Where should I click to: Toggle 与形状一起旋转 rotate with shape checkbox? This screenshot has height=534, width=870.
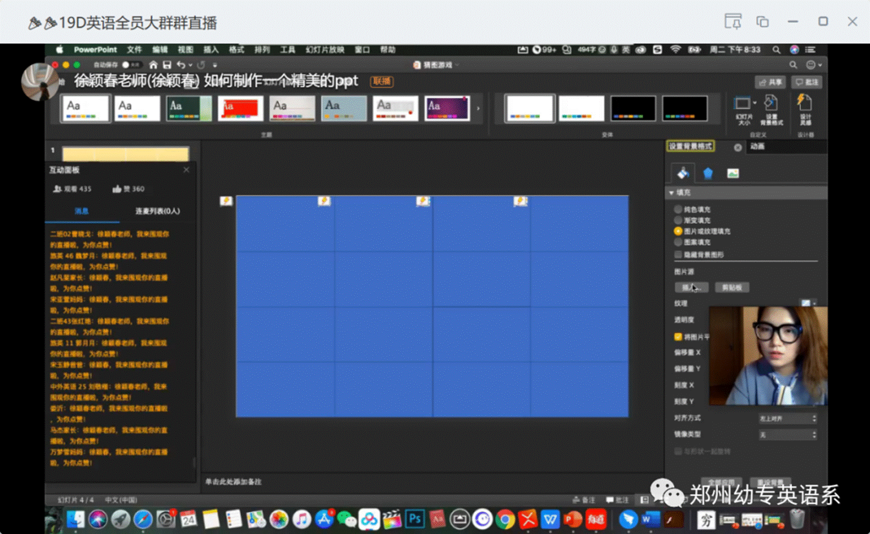(678, 451)
